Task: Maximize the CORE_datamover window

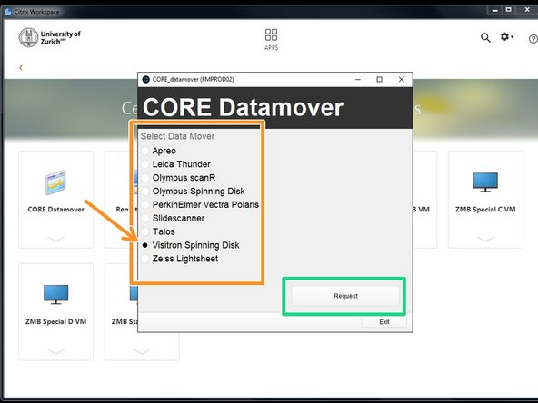Action: point(379,80)
